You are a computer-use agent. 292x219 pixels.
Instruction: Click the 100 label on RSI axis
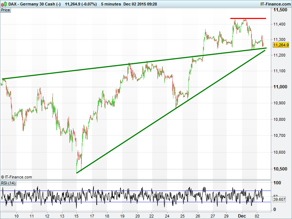277,182
